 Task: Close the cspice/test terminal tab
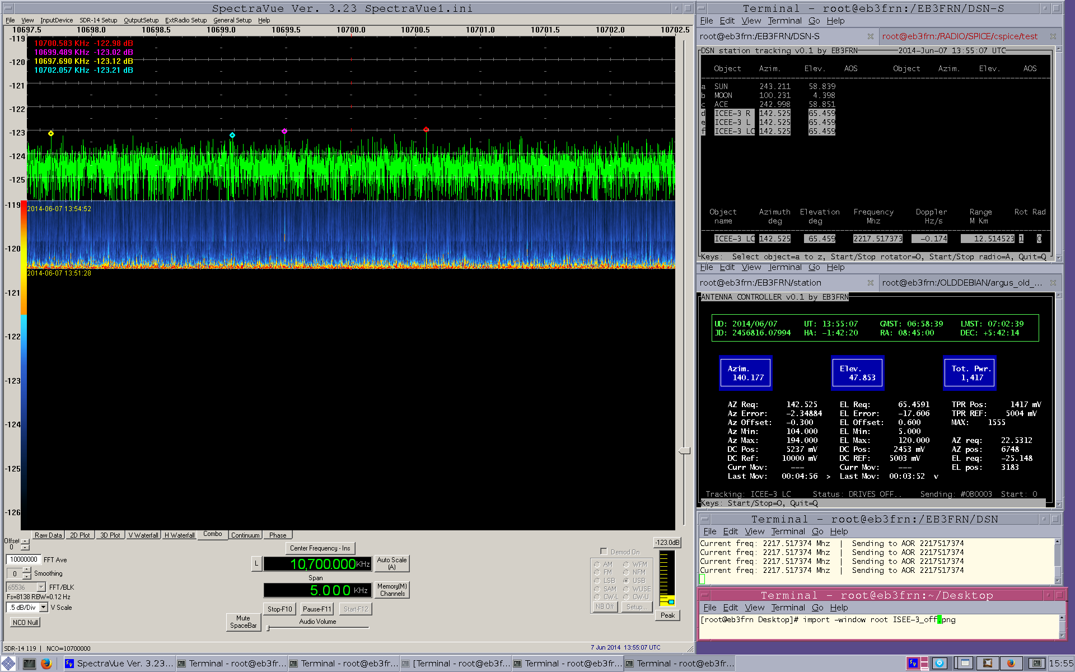point(1053,36)
